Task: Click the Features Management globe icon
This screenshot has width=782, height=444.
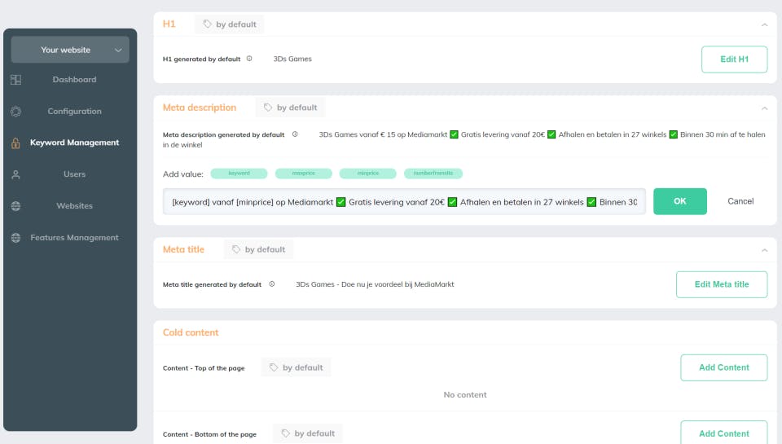Action: point(16,238)
